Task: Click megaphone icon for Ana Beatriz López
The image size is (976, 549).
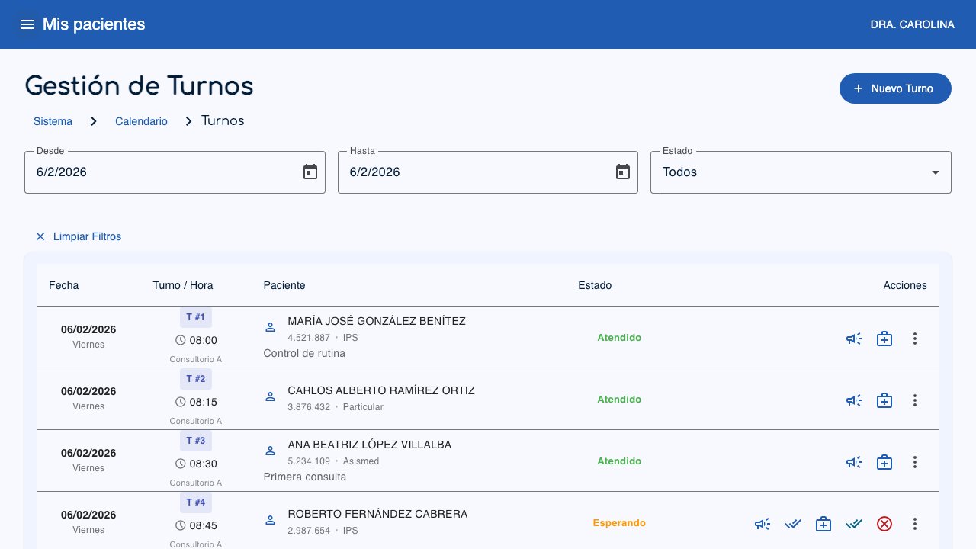Action: point(853,462)
